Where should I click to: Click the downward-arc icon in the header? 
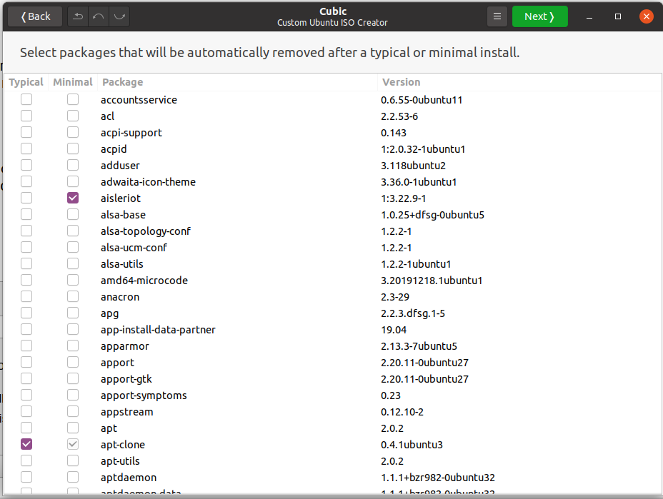(119, 16)
